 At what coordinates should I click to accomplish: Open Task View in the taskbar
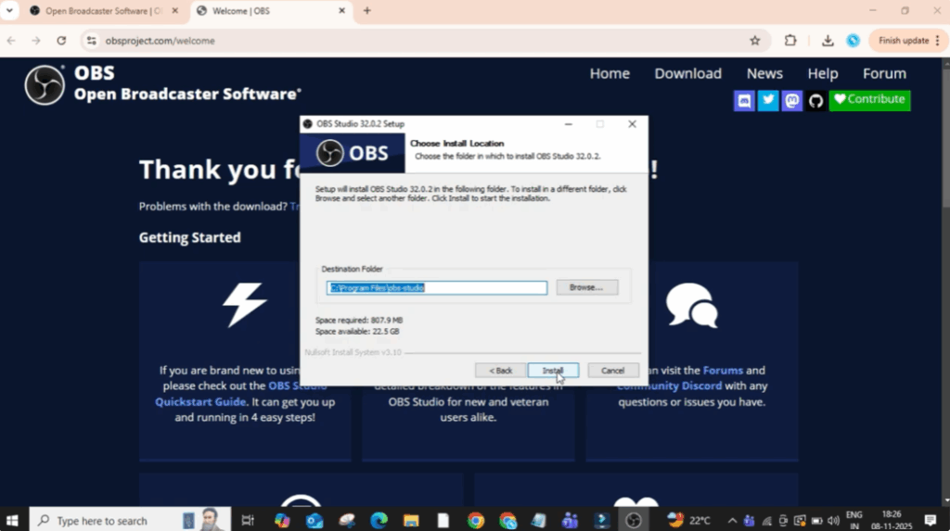248,520
